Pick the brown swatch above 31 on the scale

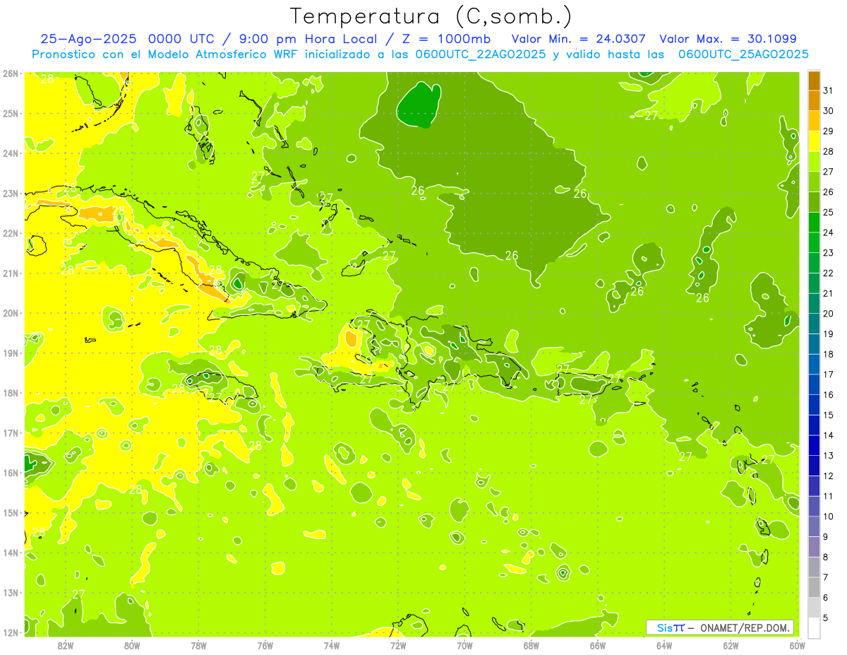point(814,80)
